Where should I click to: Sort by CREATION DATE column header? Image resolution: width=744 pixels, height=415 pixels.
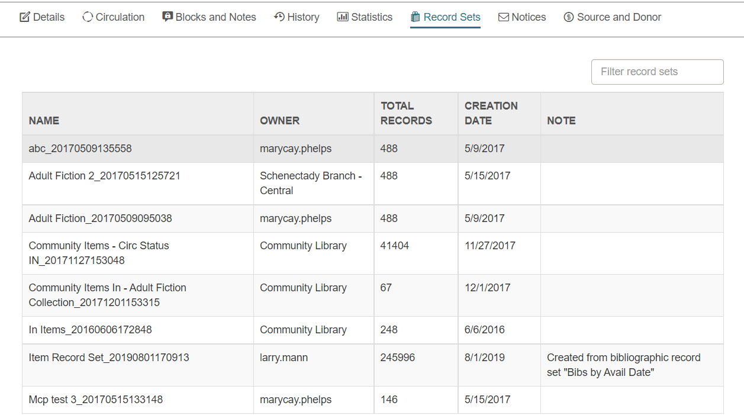coord(491,112)
